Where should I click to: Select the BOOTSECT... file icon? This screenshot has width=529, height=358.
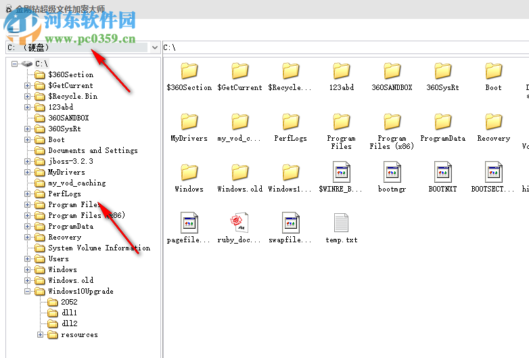(494, 172)
